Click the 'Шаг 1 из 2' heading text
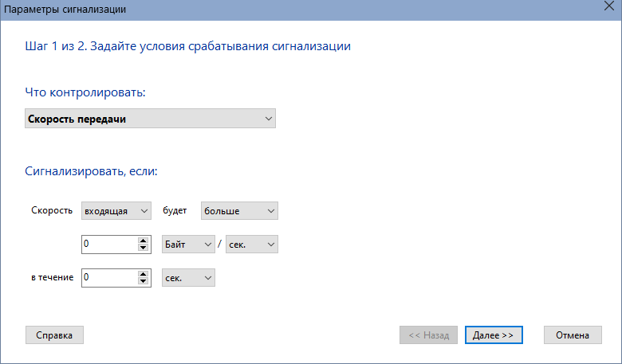622x364 pixels. 55,46
